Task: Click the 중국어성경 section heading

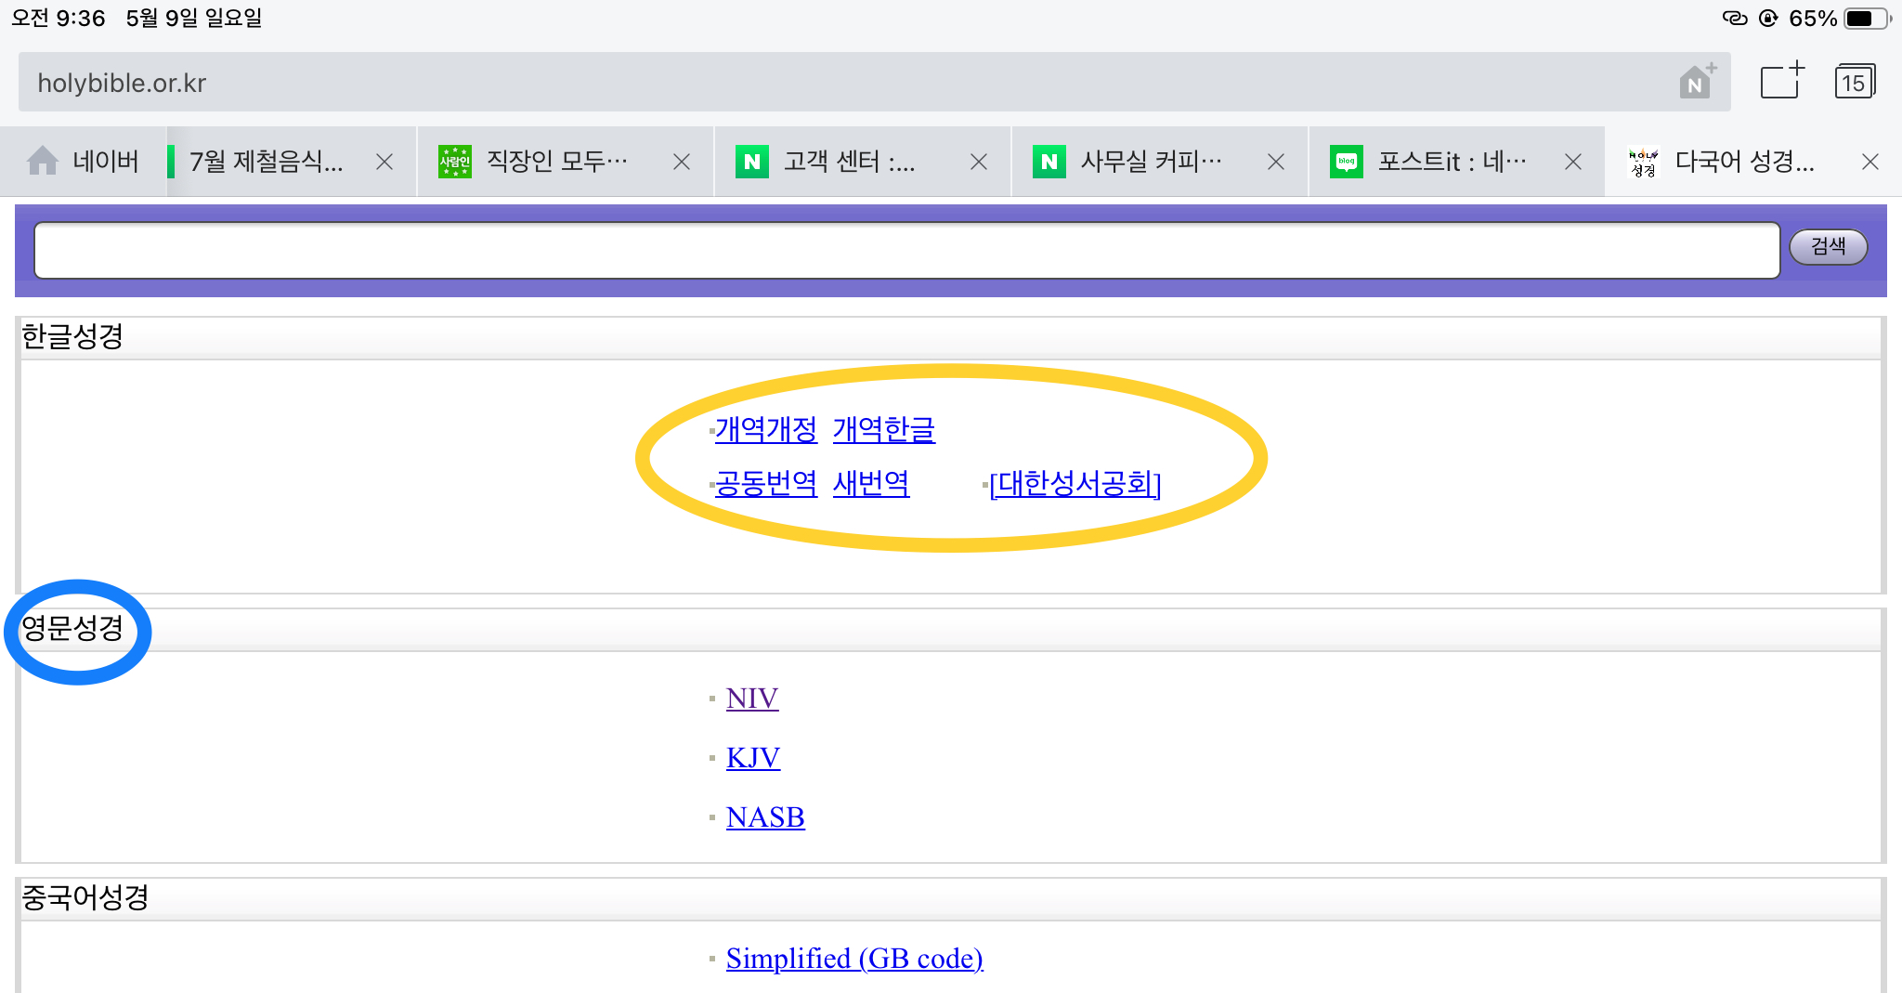Action: click(85, 897)
